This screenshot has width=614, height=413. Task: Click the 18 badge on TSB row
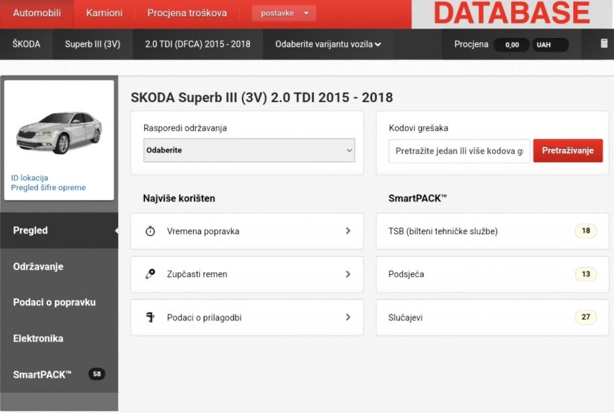(586, 231)
